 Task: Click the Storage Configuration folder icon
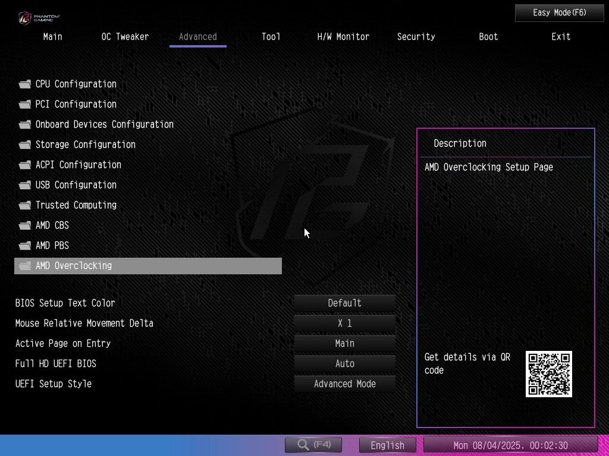25,145
